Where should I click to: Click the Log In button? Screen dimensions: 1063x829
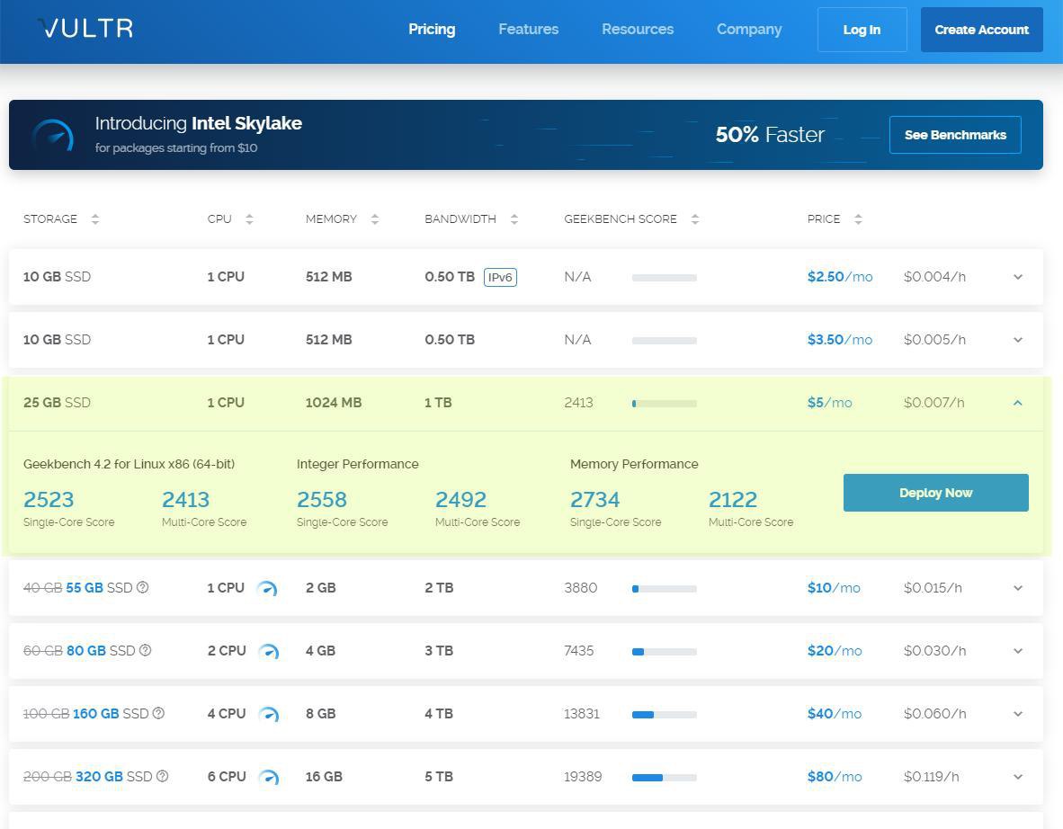click(x=862, y=30)
